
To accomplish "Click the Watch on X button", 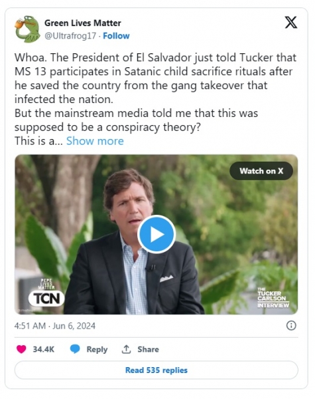I will pos(261,171).
